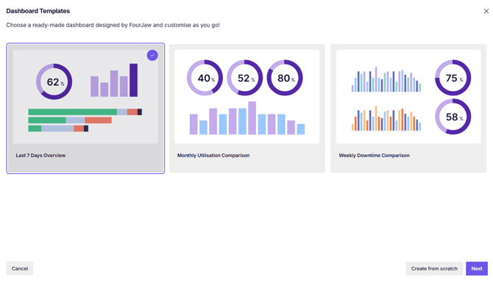Click the 62% donut chart graphic

click(x=54, y=81)
